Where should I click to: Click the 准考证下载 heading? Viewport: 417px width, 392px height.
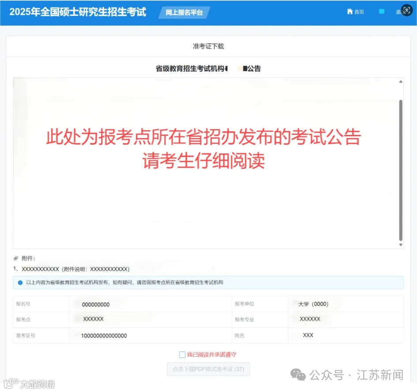(208, 46)
